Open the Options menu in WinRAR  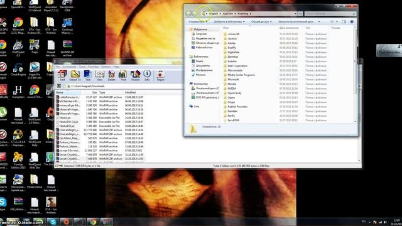(106, 67)
